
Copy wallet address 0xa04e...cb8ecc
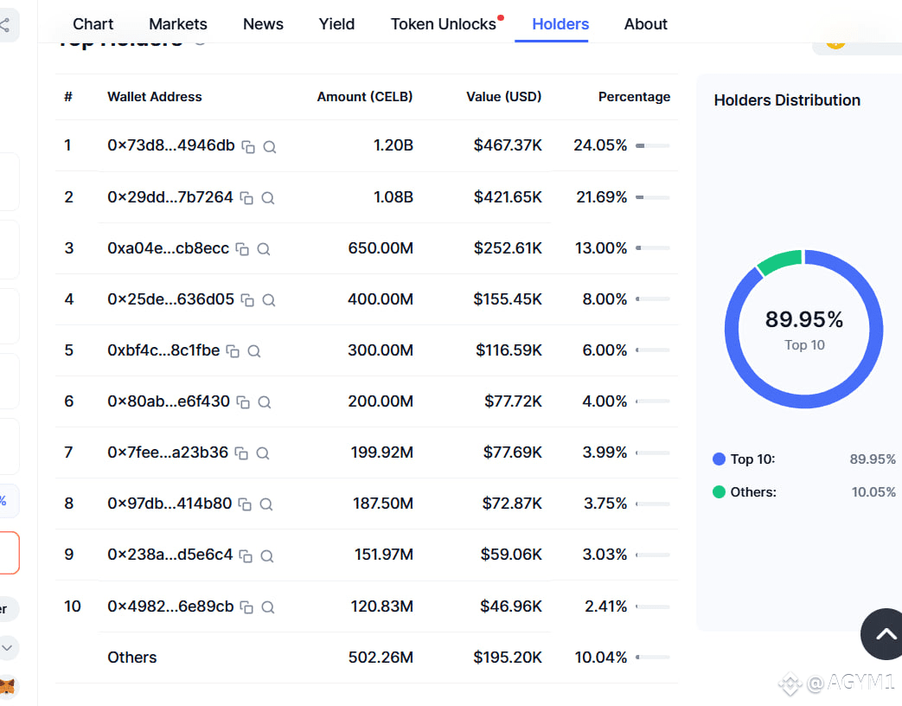[x=242, y=249]
